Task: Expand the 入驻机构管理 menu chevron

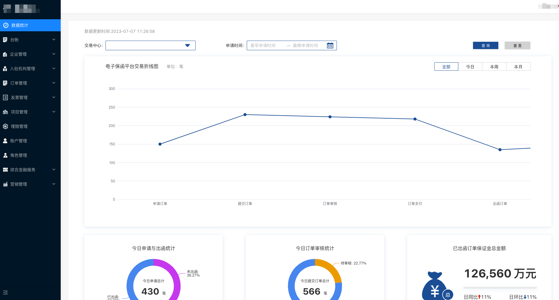Action: coord(54,68)
